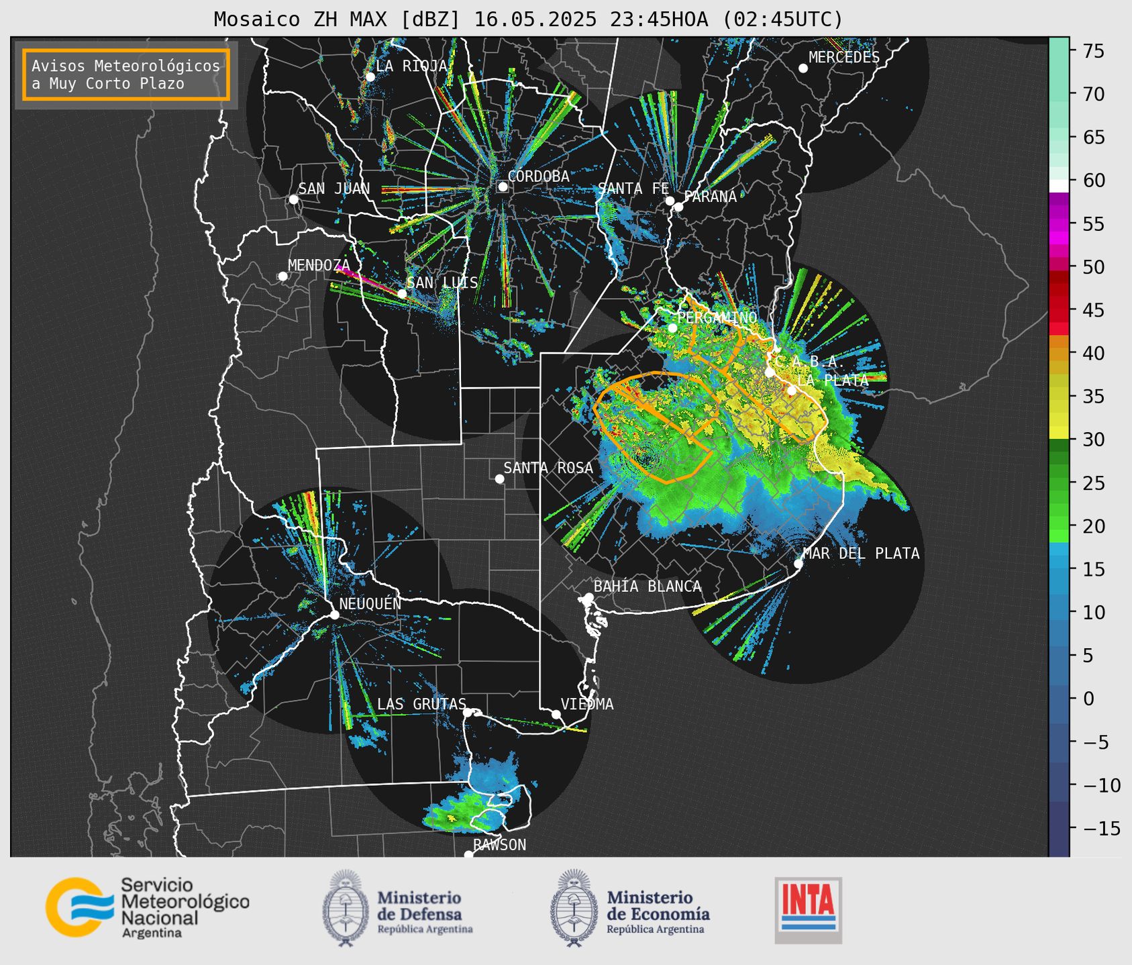Click the INTA logo

[x=808, y=910]
